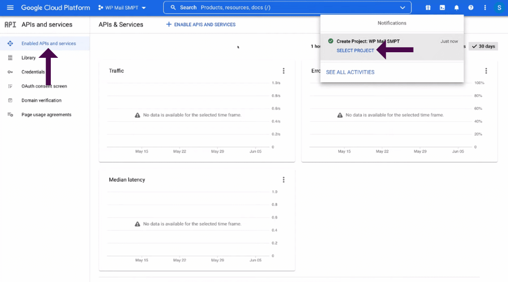Click the Domain verification checkbox icon
508x282 pixels.
pyautogui.click(x=10, y=100)
